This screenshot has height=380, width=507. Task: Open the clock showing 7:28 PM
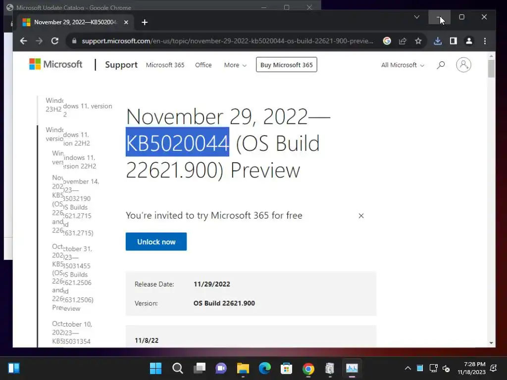(471, 368)
